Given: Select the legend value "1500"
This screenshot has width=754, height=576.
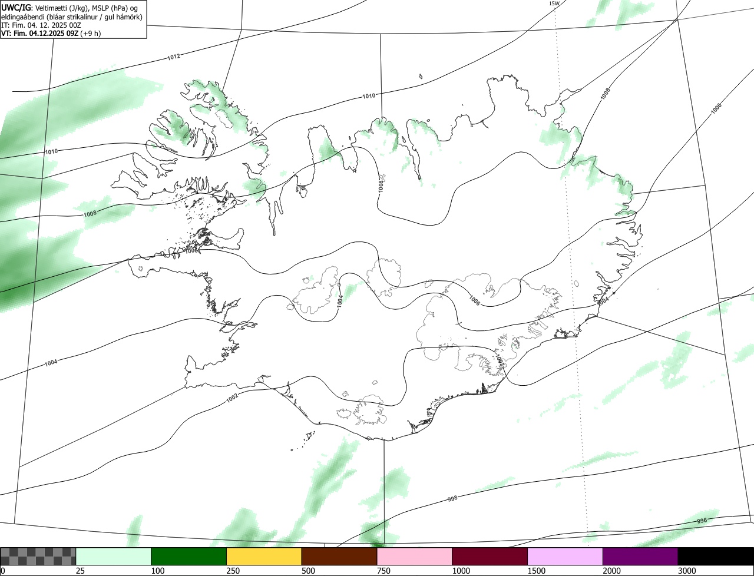Looking at the screenshot, I should tap(535, 571).
